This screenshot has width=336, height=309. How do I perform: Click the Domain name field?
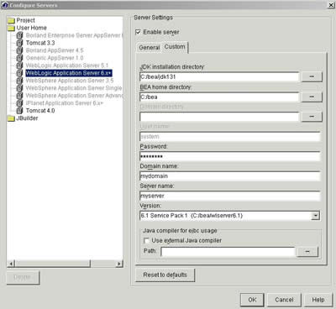[x=230, y=176]
